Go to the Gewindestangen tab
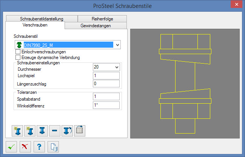245x157 pixels. pos(96,26)
